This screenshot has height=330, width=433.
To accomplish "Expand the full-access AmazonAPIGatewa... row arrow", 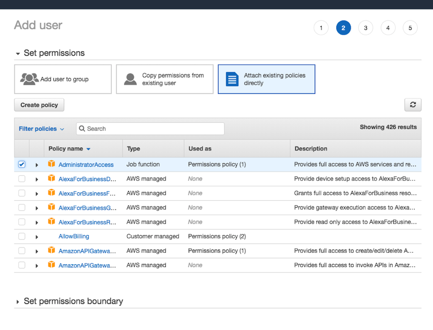I will pos(37,251).
